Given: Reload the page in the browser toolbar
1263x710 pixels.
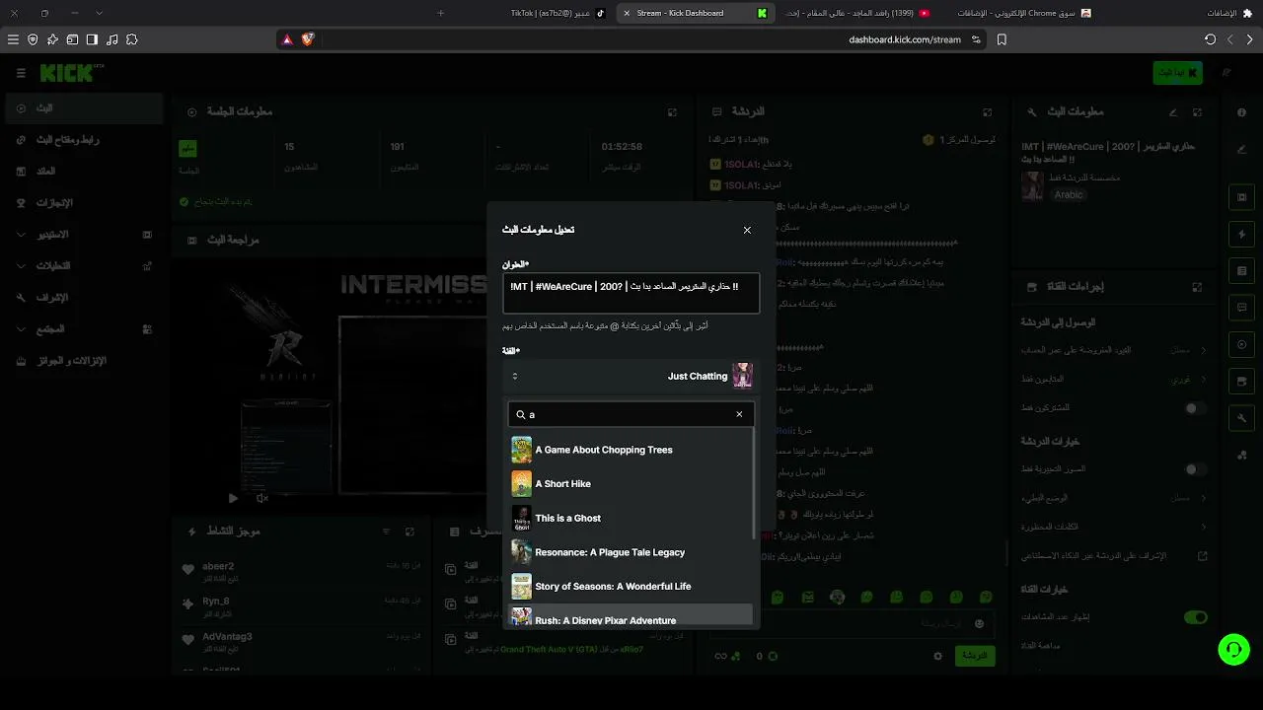Looking at the screenshot, I should point(1210,39).
